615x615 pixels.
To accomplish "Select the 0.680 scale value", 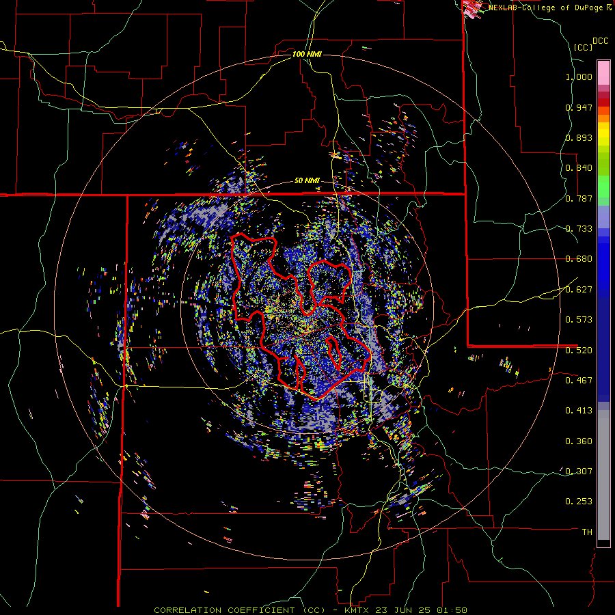I will click(579, 259).
